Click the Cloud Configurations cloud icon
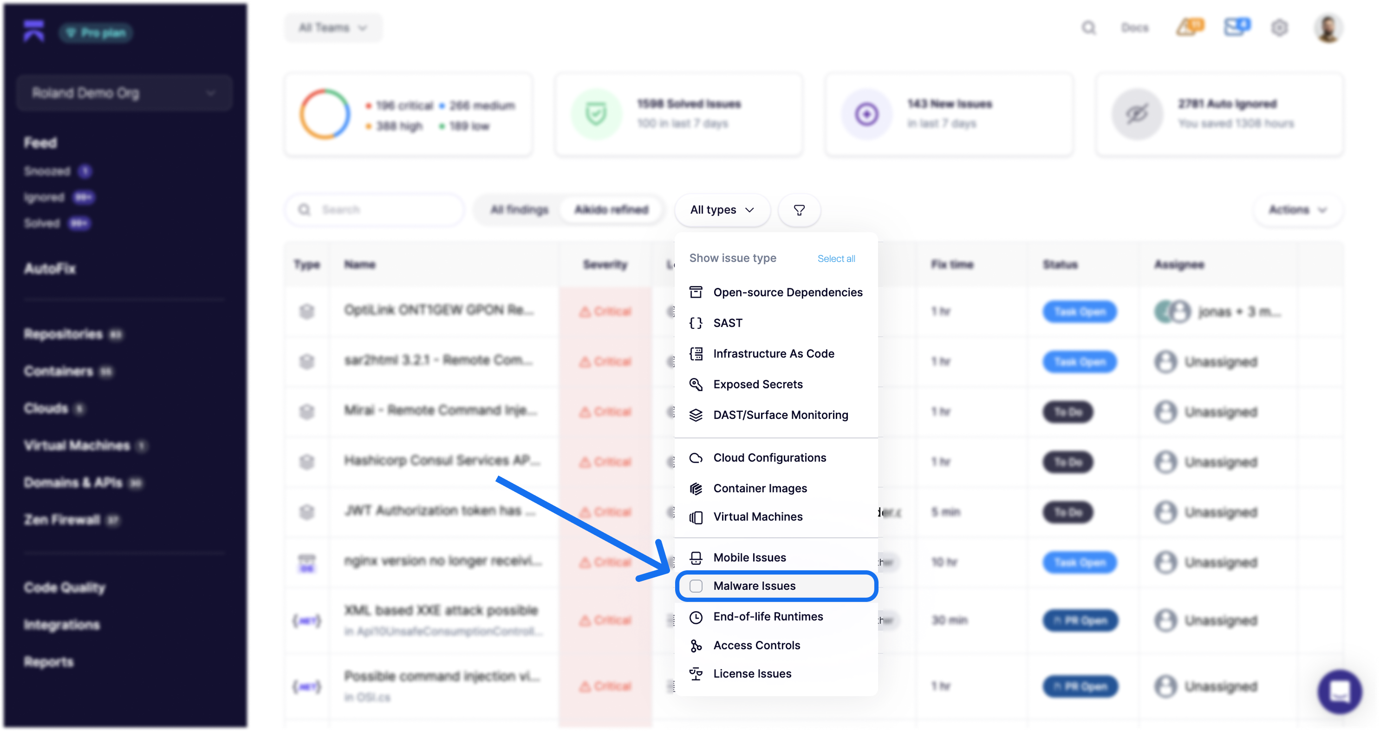This screenshot has width=1380, height=731. pos(696,457)
